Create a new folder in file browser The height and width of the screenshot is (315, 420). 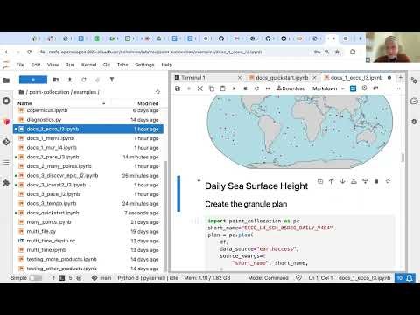pos(56,80)
